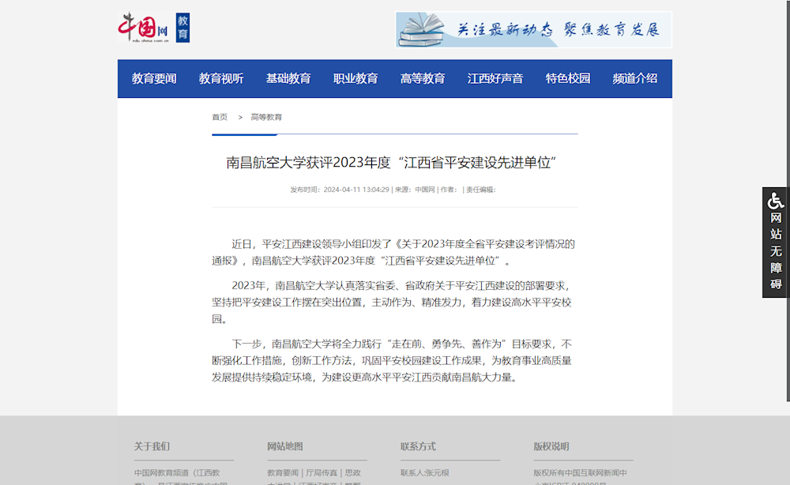Open the 职业教育 section
This screenshot has height=485, width=790.
(x=355, y=78)
